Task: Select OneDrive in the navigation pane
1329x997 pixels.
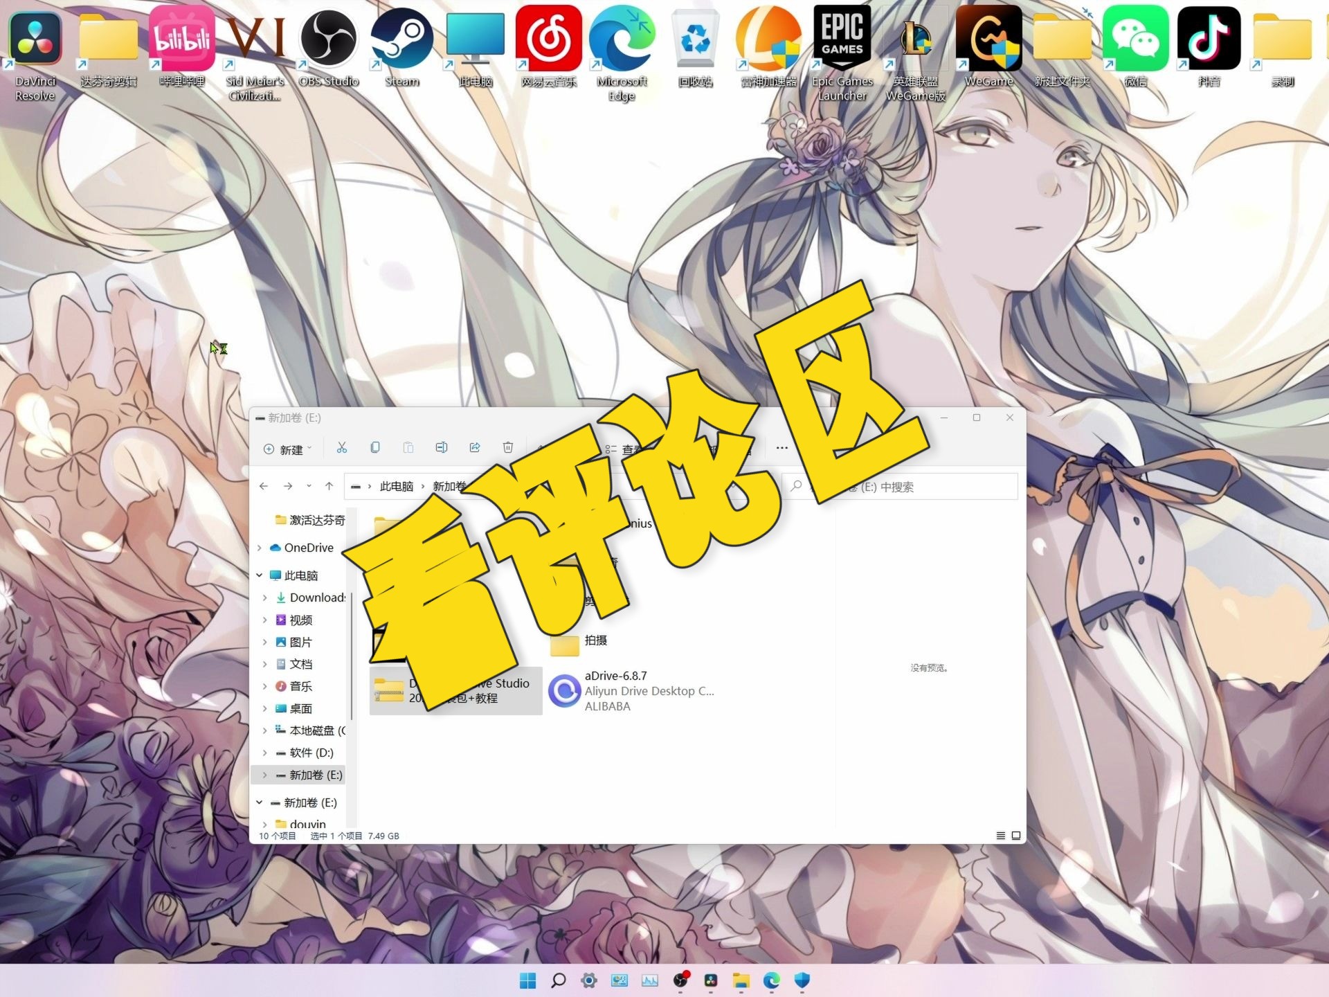Action: click(302, 548)
